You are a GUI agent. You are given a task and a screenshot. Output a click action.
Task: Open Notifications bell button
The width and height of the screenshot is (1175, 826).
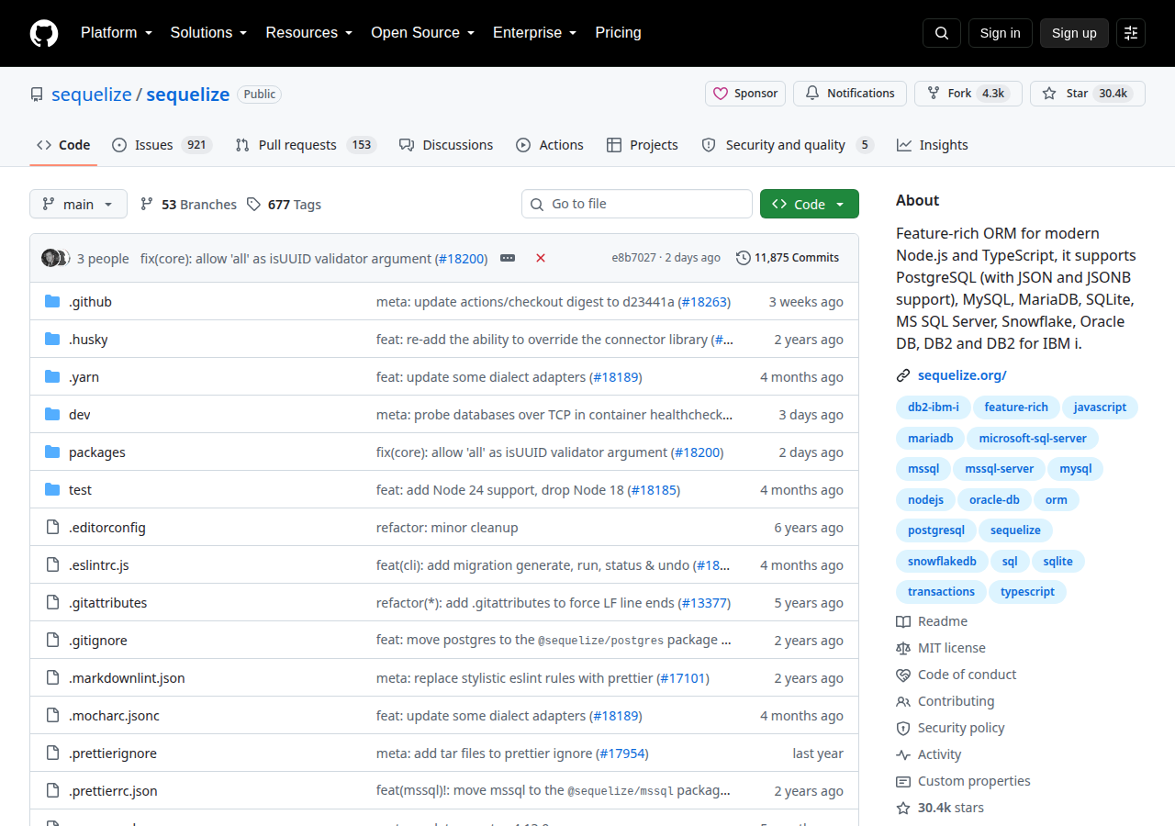[850, 94]
